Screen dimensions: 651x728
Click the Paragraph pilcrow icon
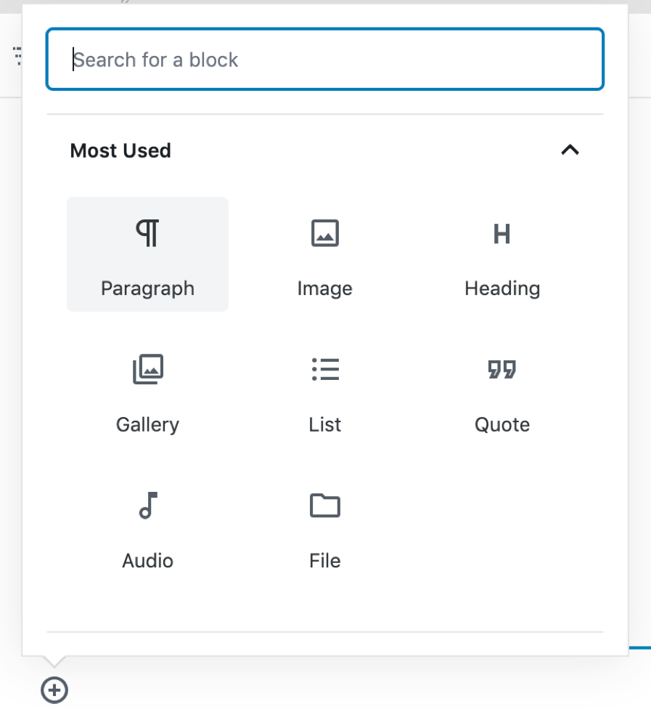[148, 233]
